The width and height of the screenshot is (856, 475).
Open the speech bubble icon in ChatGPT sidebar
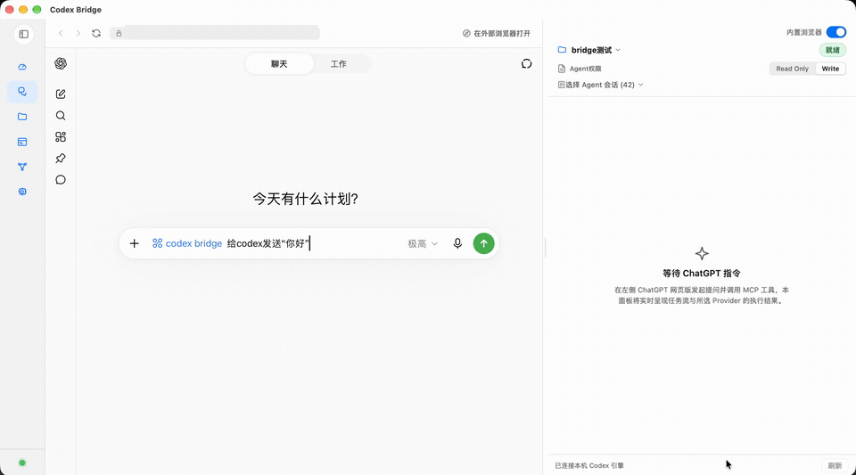(61, 180)
